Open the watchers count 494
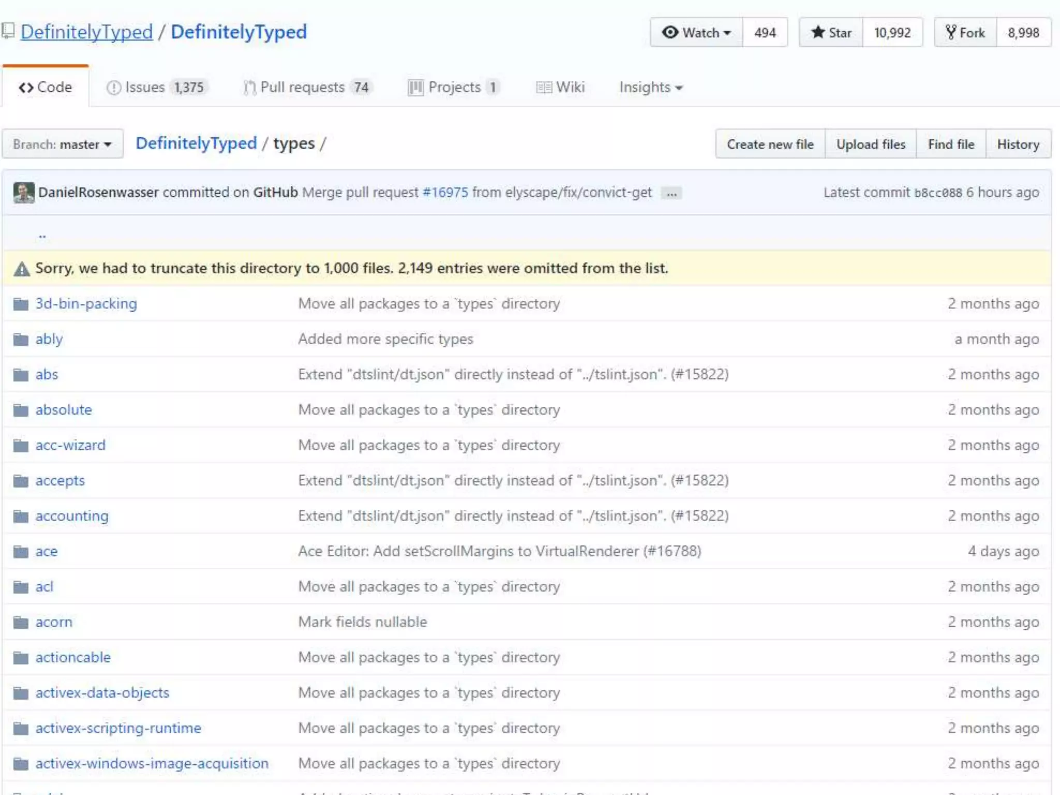The width and height of the screenshot is (1060, 795). pyautogui.click(x=765, y=33)
